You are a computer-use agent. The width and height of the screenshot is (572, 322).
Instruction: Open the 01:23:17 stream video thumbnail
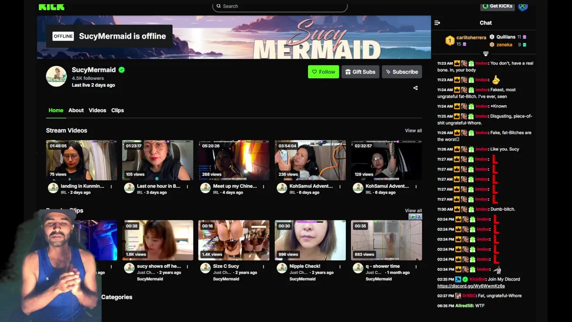point(158,160)
